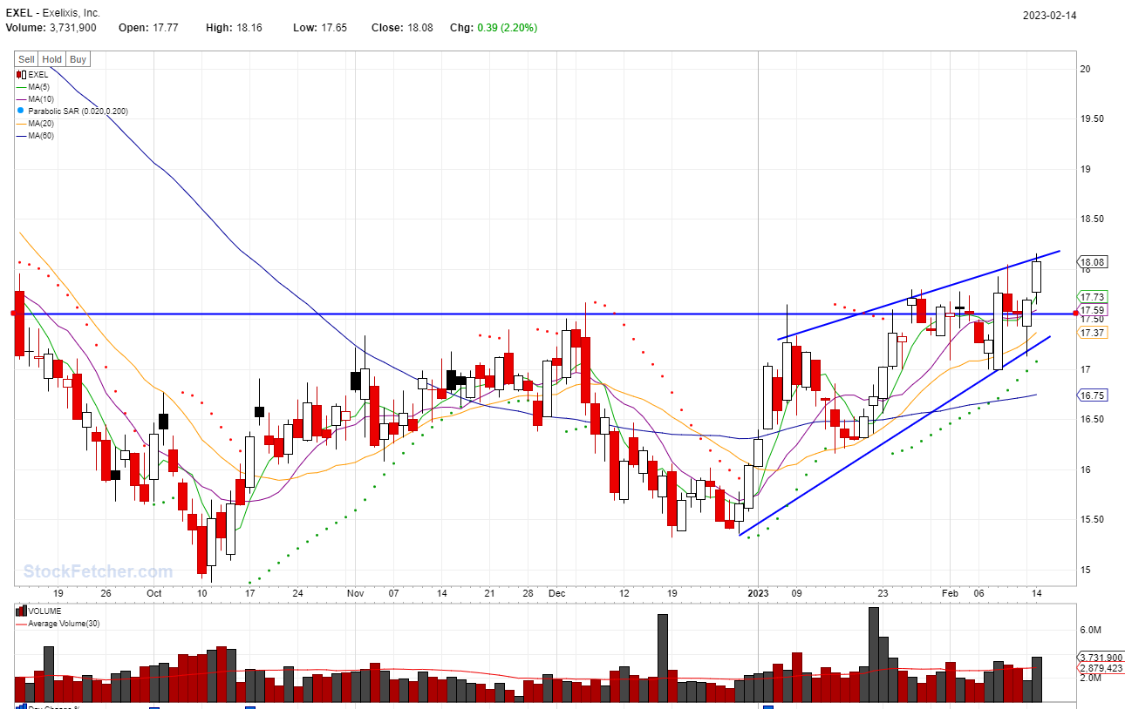Select the MA(20) orange legend entry
1125x709 pixels.
click(37, 124)
